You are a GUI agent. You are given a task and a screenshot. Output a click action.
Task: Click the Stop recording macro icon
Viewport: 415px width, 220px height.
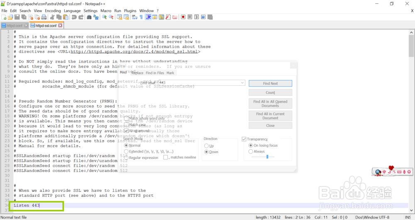(190, 17)
